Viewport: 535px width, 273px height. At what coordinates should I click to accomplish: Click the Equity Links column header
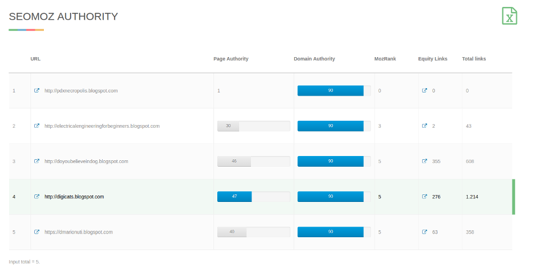pos(433,59)
